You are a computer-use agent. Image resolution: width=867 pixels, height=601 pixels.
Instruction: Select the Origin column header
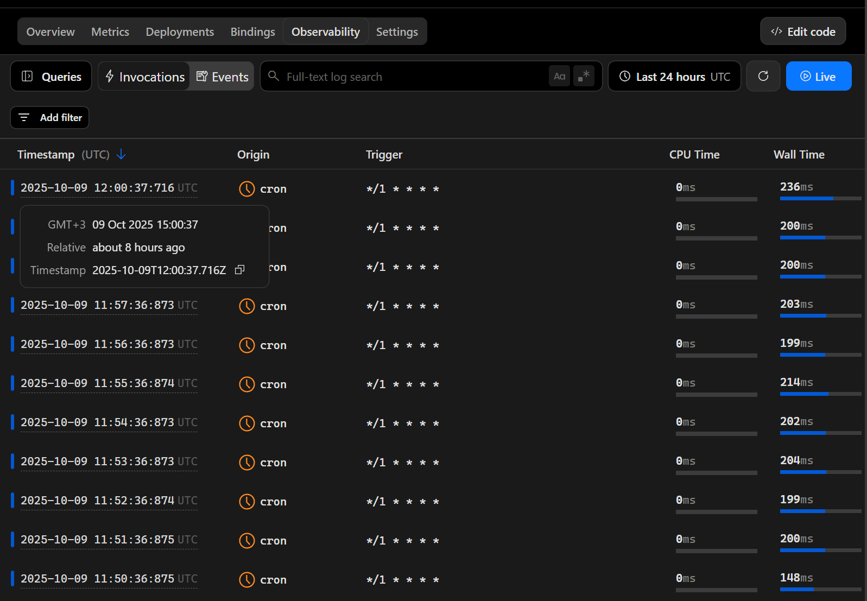coord(253,155)
